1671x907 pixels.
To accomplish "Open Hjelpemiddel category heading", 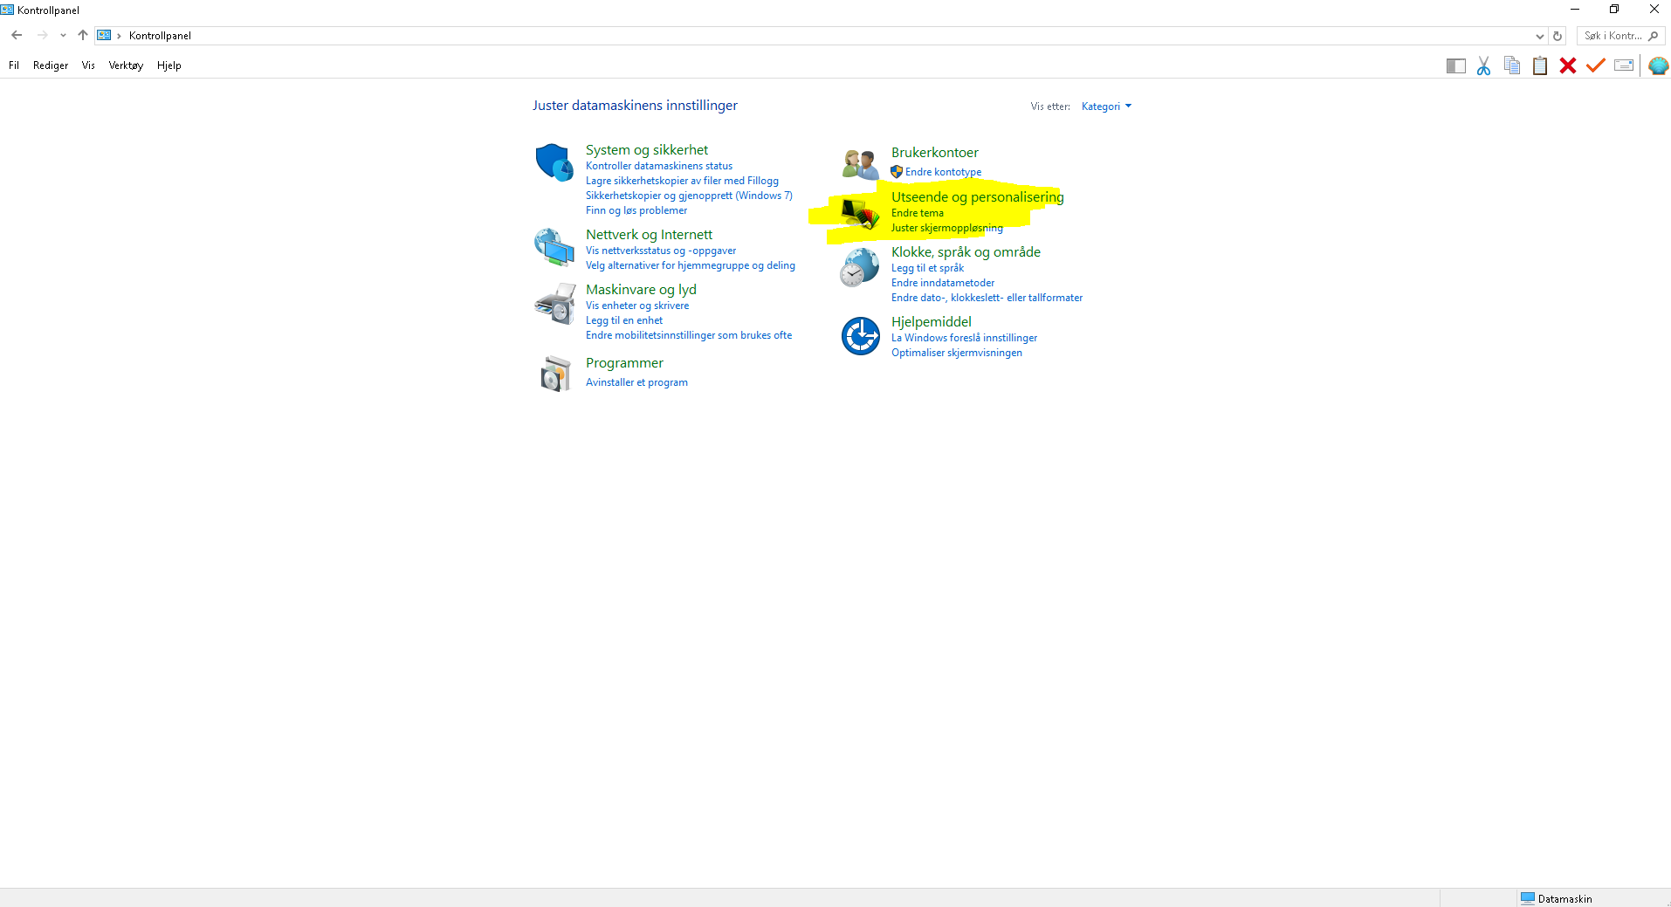I will point(932,322).
